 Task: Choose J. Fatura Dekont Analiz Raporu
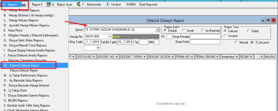coord(34,55)
